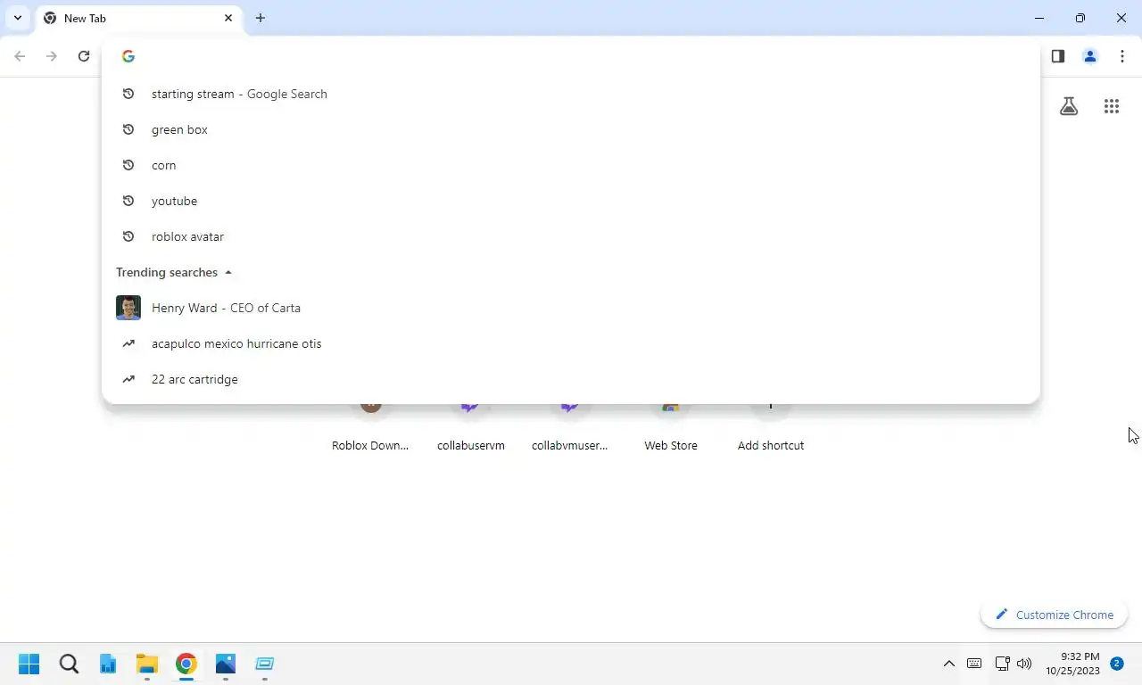The width and height of the screenshot is (1142, 685).
Task: Close the New Tab tab
Action: 228,18
